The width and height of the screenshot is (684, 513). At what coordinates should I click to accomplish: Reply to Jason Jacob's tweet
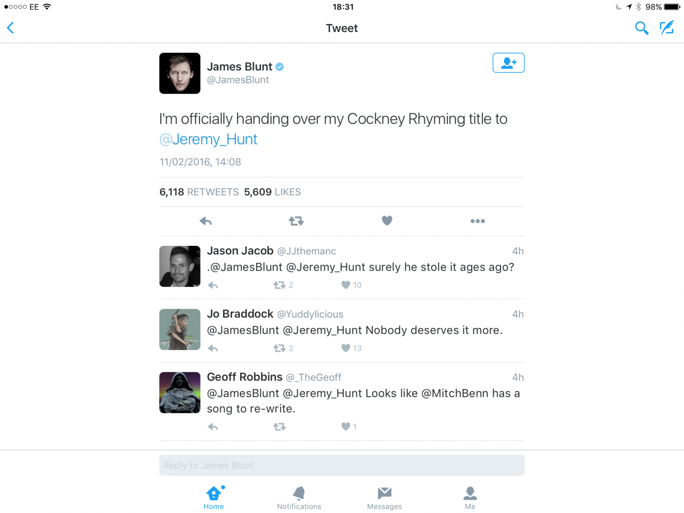pos(213,285)
